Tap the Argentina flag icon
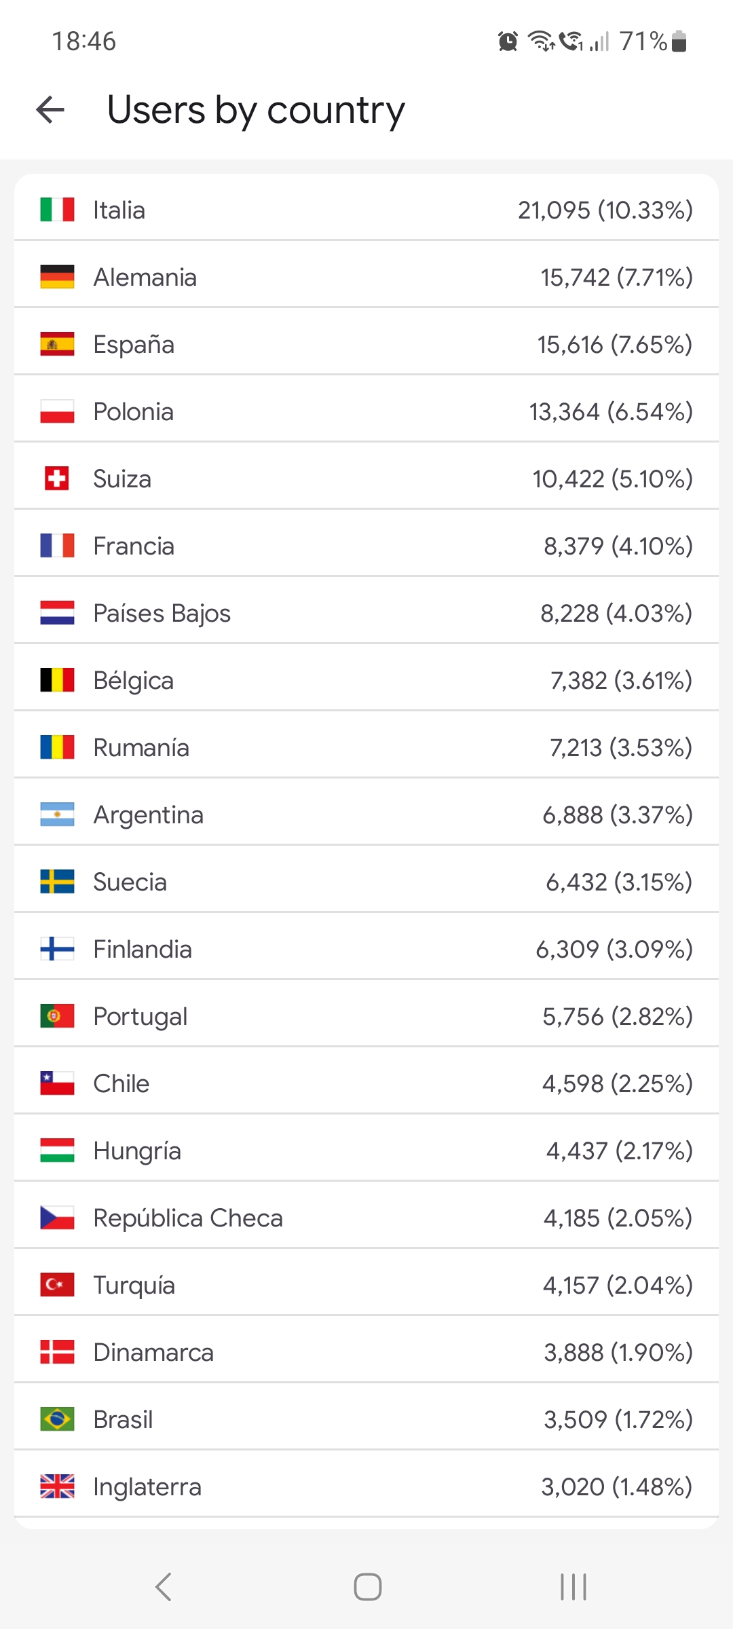Image resolution: width=733 pixels, height=1629 pixels. click(57, 814)
